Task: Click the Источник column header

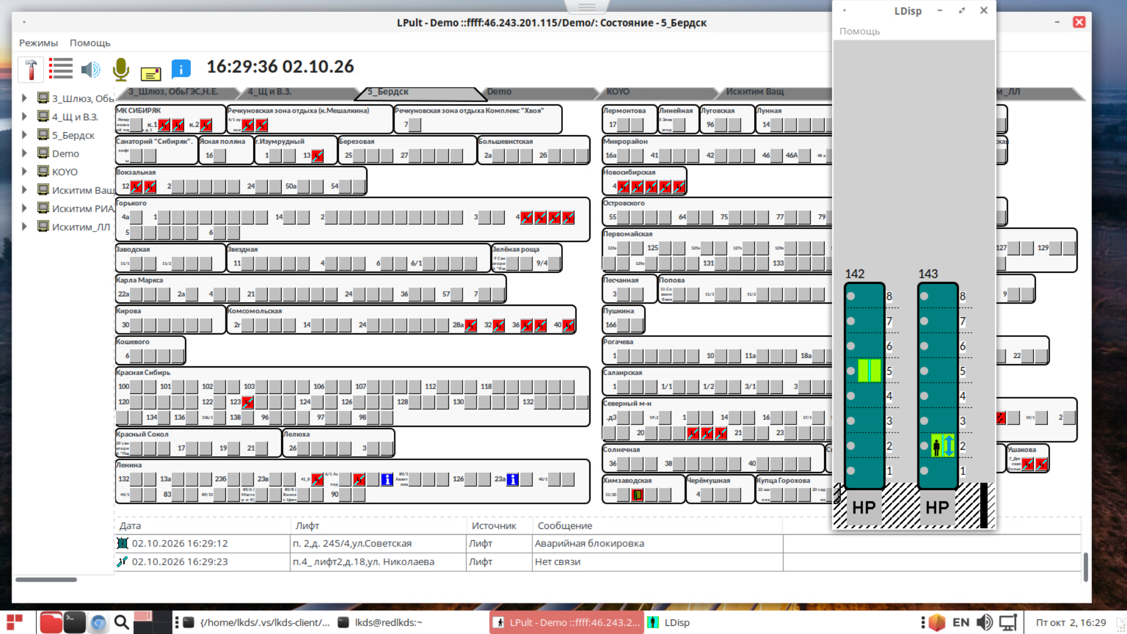Action: pos(500,526)
